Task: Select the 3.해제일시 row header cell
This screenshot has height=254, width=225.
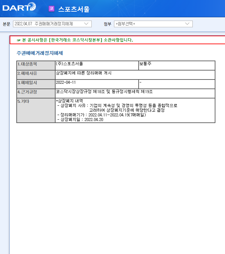Action: 36,84
